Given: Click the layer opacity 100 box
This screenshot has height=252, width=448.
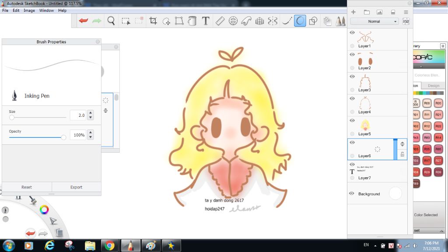Looking at the screenshot, I should (x=406, y=21).
